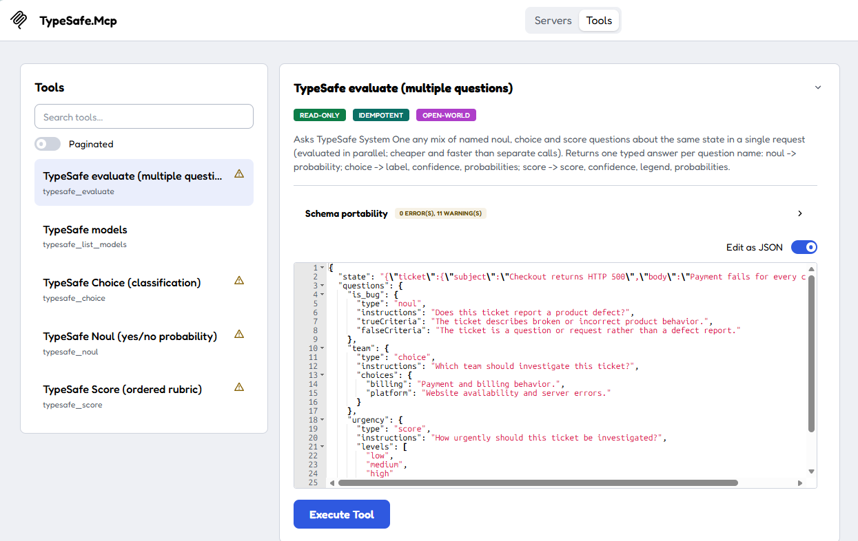This screenshot has width=858, height=541.
Task: Click warning icon beside TypeSafe Noul tool
Action: [239, 334]
